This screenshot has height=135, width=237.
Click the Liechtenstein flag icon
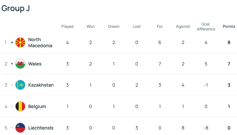click(x=20, y=128)
